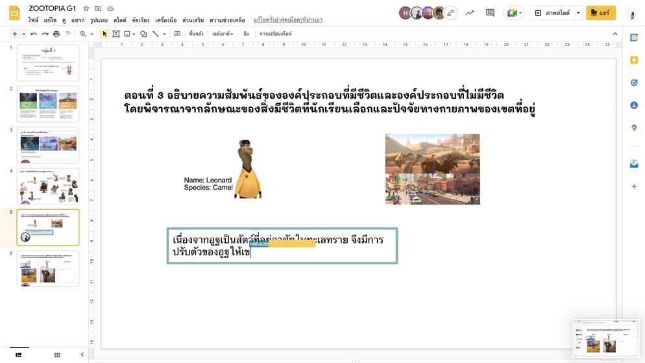Collapse the slide panel with left chevron

[x=82, y=355]
